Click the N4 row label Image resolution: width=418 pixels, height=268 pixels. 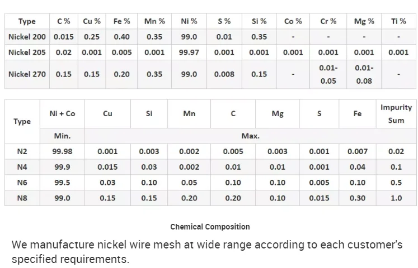coord(22,167)
